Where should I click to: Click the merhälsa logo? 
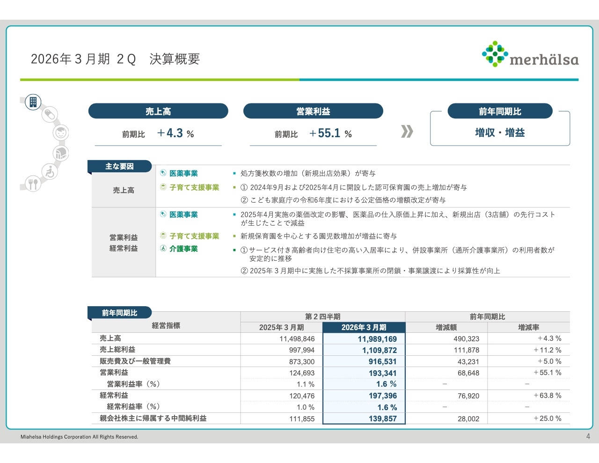coord(530,55)
